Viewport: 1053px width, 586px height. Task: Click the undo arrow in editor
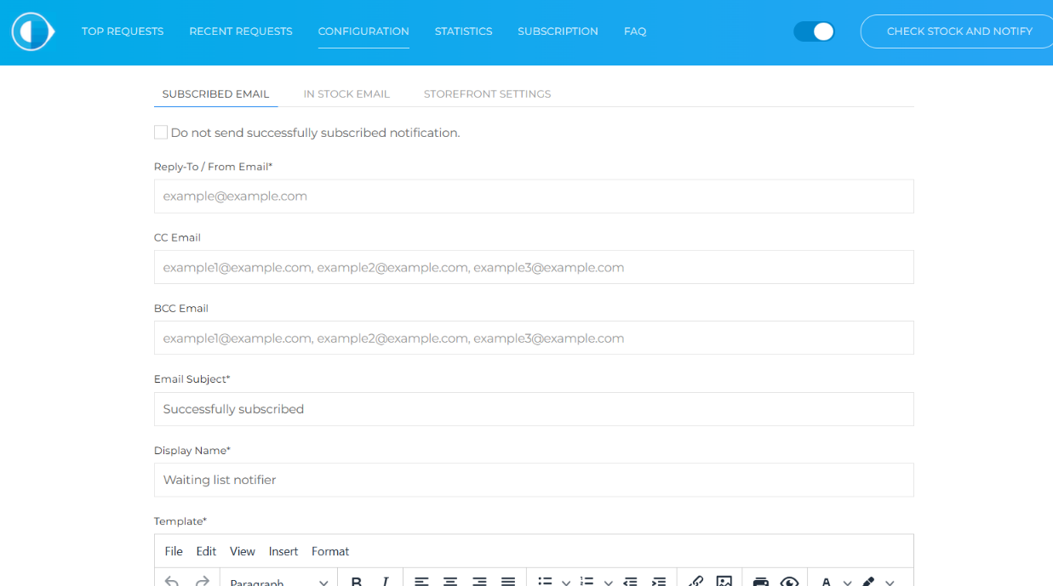click(172, 582)
